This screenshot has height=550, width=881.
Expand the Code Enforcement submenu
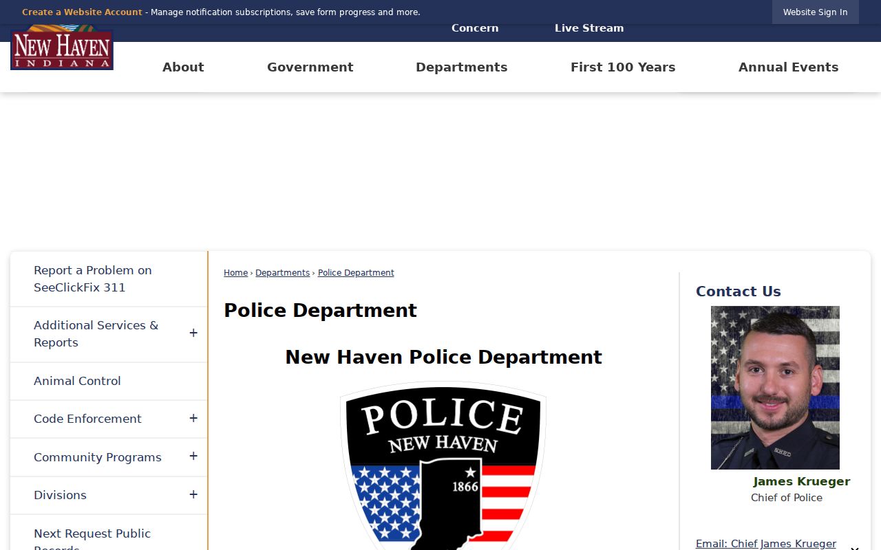coord(193,419)
